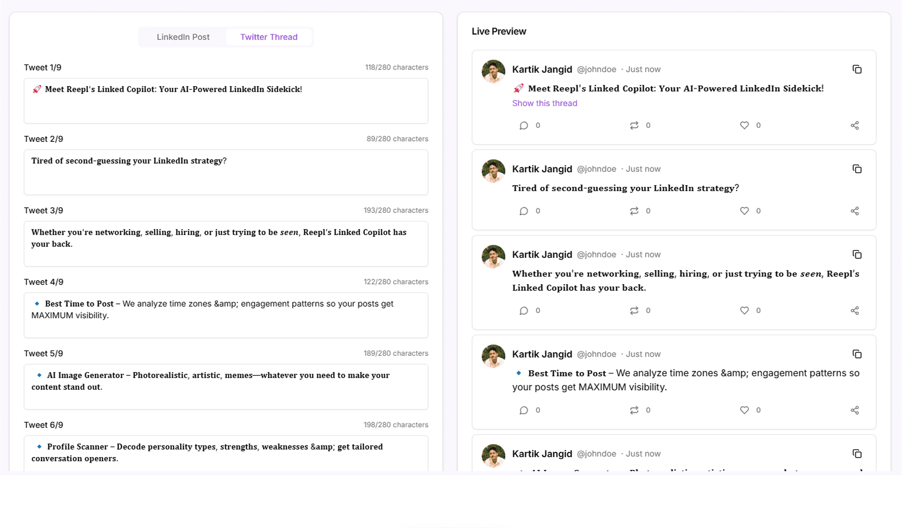Edit the Tweet 6/9 text box

point(226,454)
